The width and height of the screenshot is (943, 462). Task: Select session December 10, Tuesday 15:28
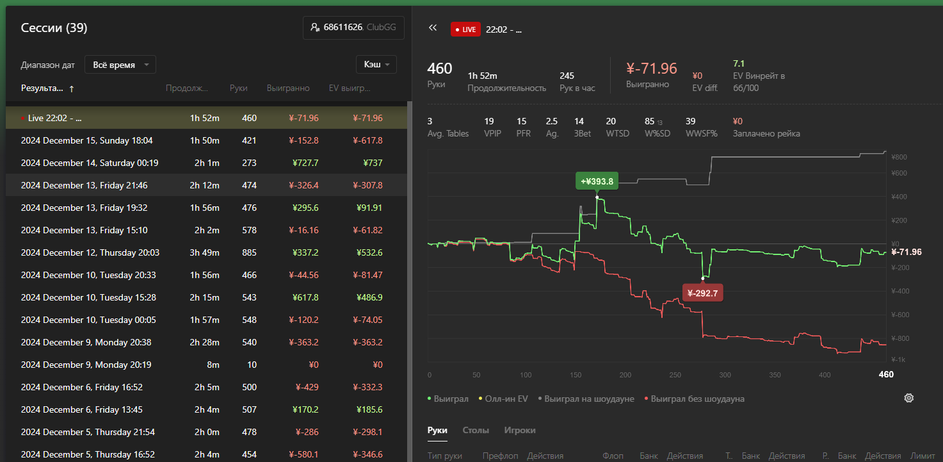point(206,297)
